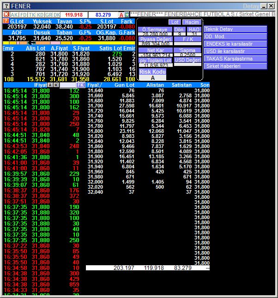278x298 pixels.
Task: Click the 16:39:57 trade with lot 229
Action: coord(42,174)
